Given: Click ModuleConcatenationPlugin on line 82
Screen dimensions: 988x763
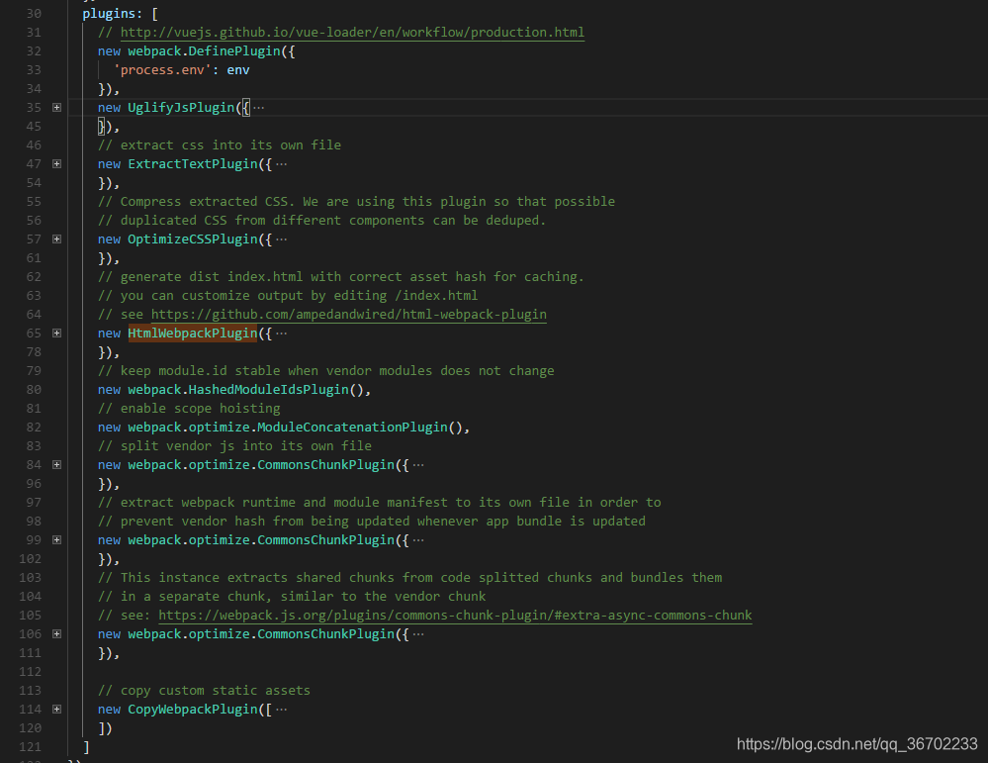Looking at the screenshot, I should point(353,427).
